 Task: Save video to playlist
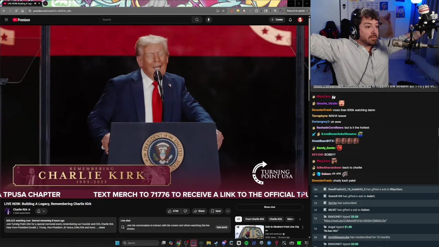215,211
